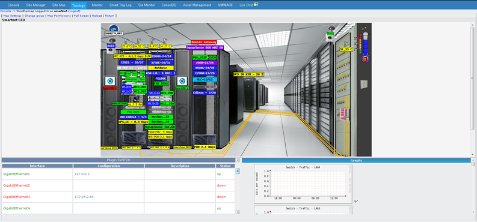This screenshot has width=477, height=222.
Task: Click the Interface column header
Action: (37, 166)
